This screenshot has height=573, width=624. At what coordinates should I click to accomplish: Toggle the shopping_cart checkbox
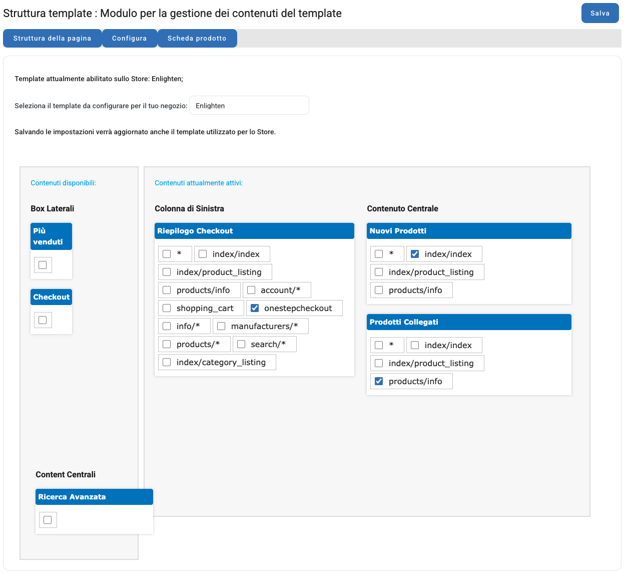click(x=167, y=308)
